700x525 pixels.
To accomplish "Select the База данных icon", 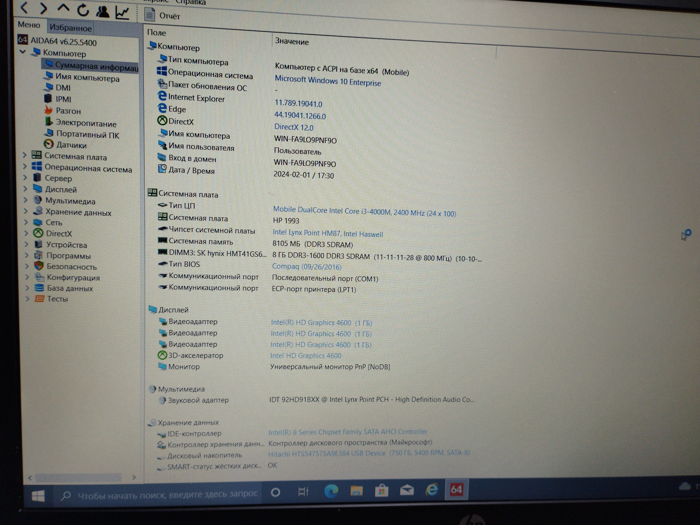I will [x=39, y=288].
